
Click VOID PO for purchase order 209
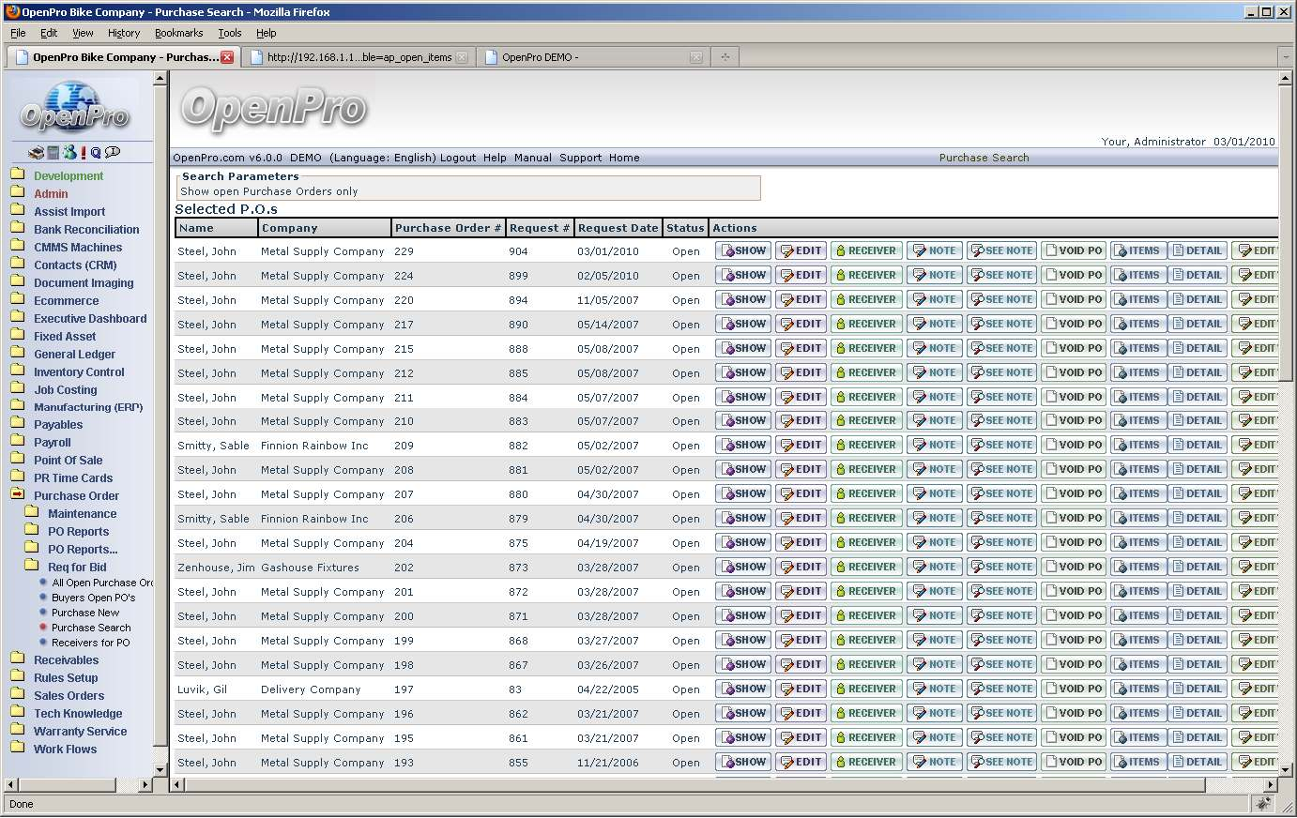tap(1074, 446)
